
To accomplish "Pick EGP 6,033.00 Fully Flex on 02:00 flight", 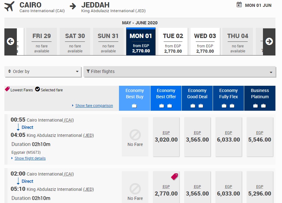I will (x=228, y=191).
